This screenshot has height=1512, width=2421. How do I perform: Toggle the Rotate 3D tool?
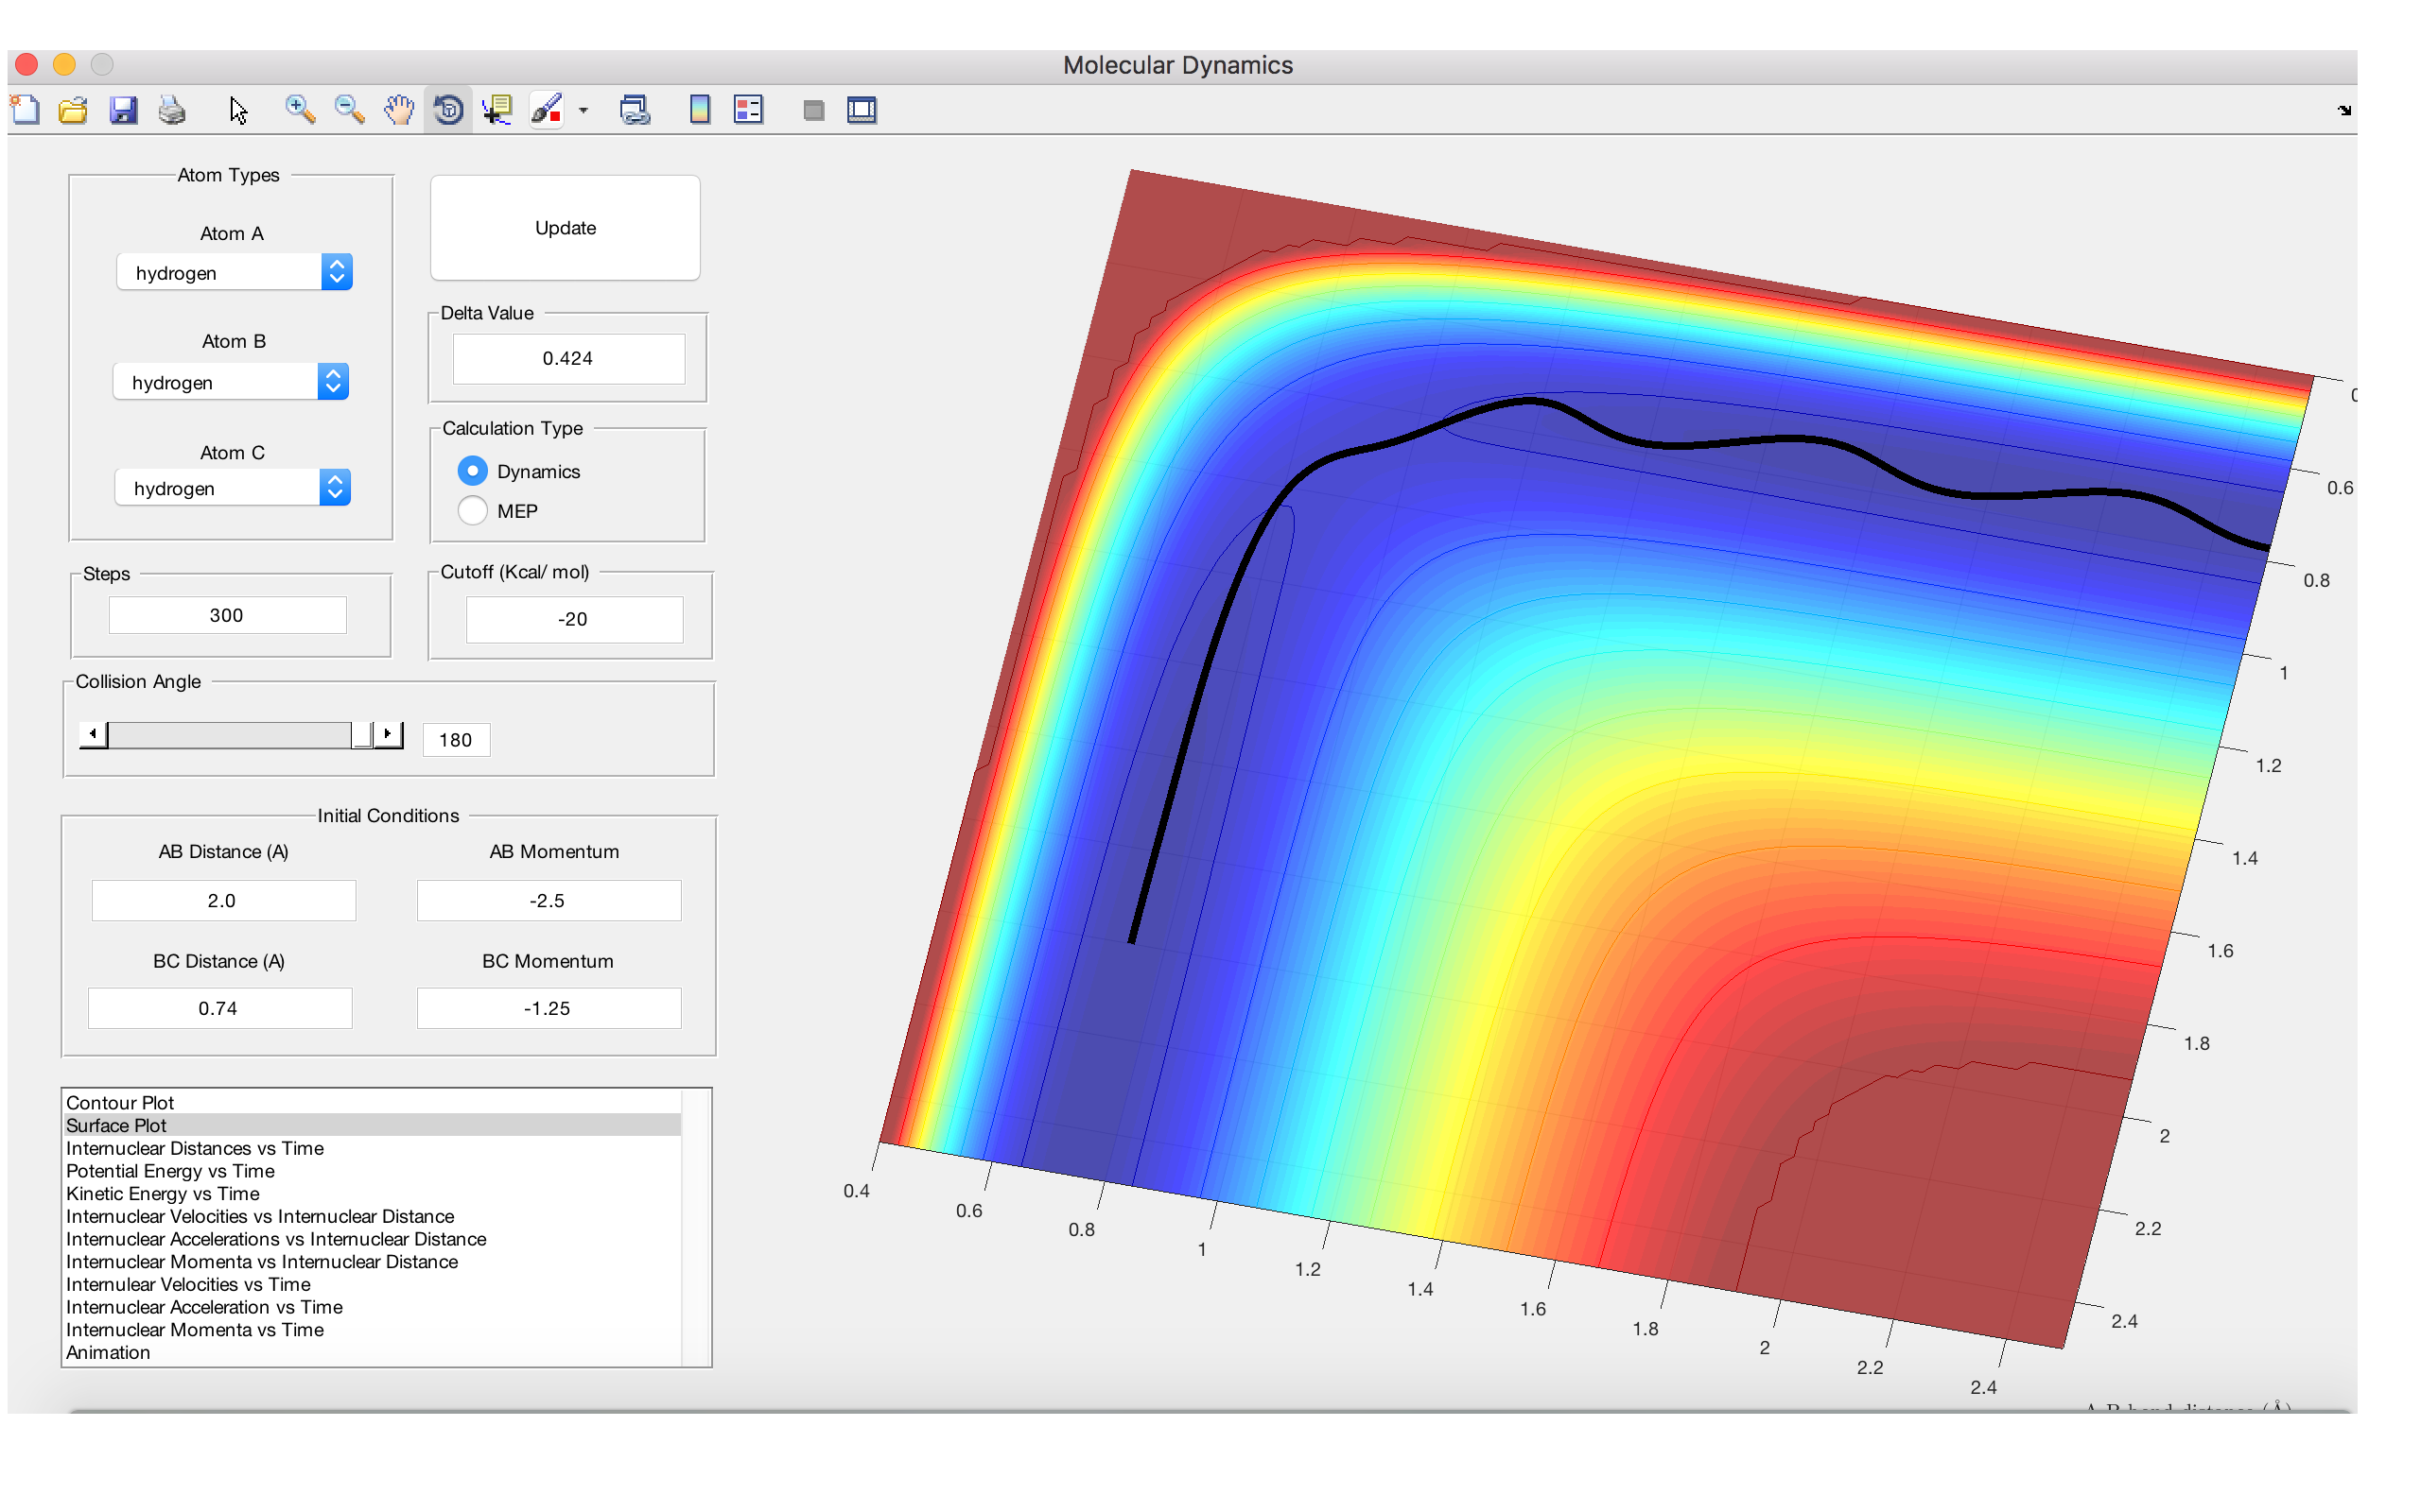[448, 110]
